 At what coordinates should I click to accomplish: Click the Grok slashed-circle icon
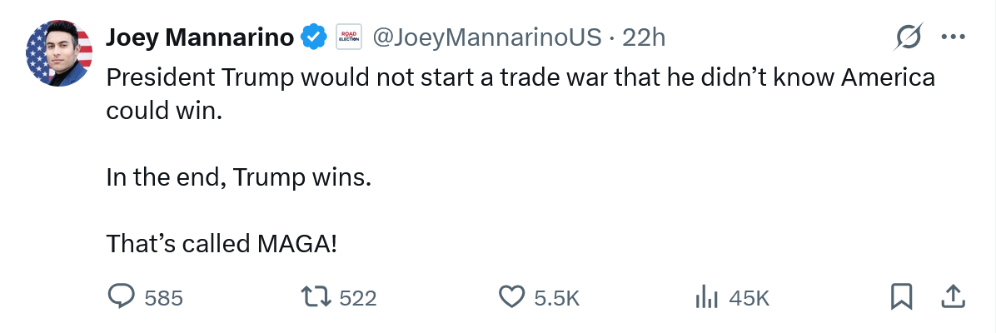tap(908, 37)
